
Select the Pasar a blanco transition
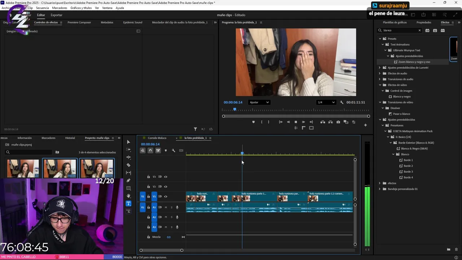point(401,114)
